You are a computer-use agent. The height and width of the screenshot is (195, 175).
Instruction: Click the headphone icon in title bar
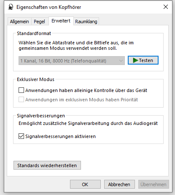pyautogui.click(x=11, y=7)
